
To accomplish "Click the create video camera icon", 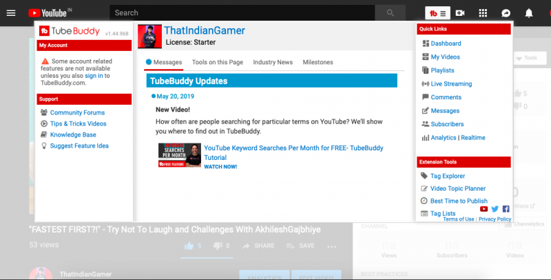I will [x=460, y=12].
